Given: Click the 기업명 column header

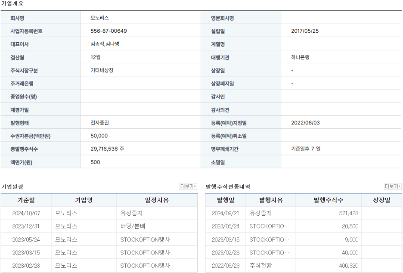Looking at the screenshot, I should pyautogui.click(x=84, y=200).
